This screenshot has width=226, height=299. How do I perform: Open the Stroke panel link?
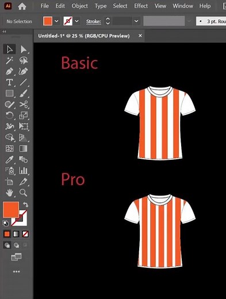93,21
